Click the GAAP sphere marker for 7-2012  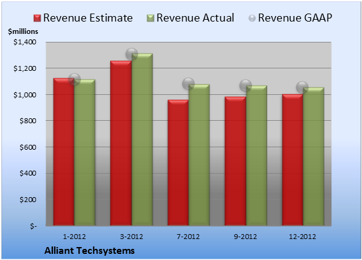click(x=188, y=84)
